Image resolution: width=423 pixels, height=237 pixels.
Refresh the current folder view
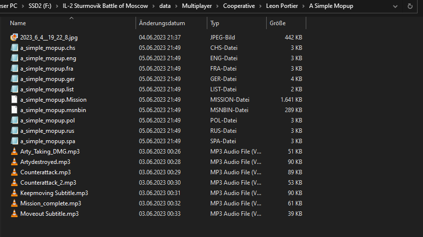point(410,6)
